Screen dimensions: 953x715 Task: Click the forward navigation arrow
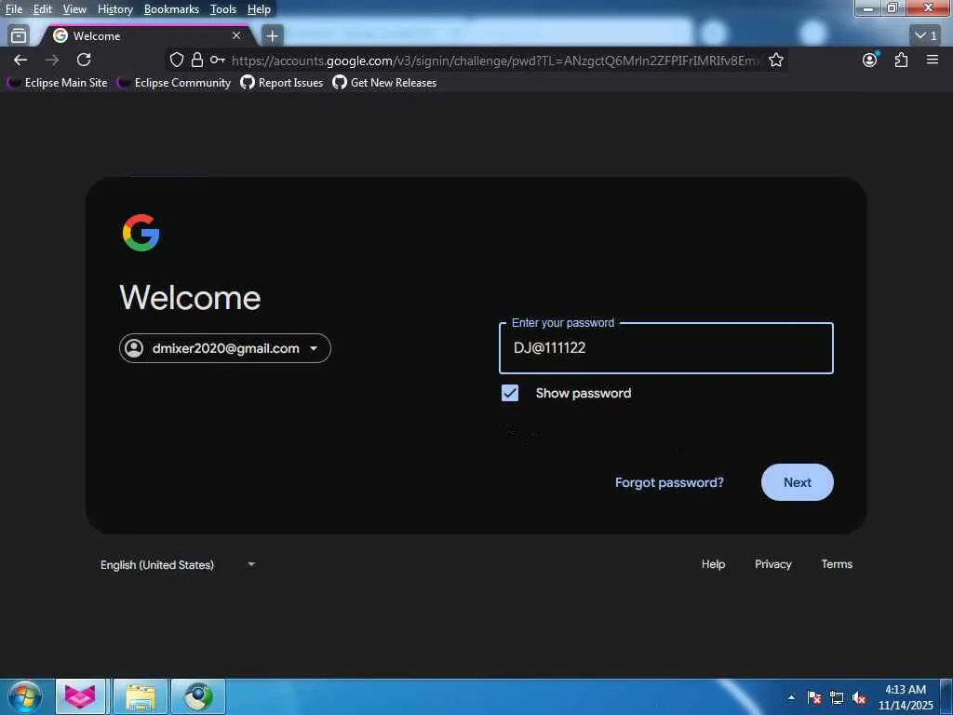click(x=52, y=60)
